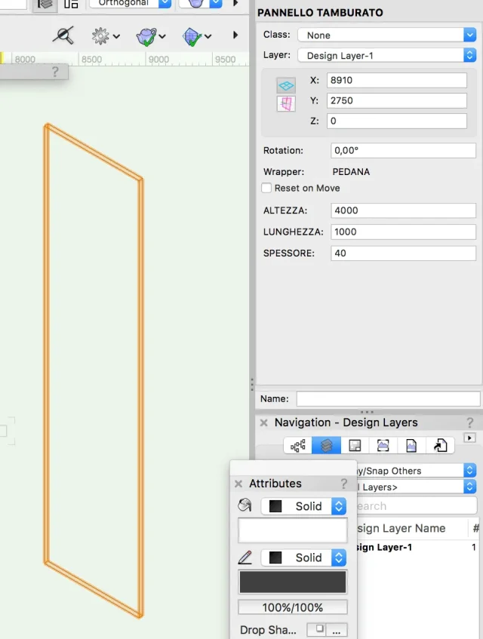Expand toolbar overflow arrow beside cube icon

pyautogui.click(x=235, y=35)
